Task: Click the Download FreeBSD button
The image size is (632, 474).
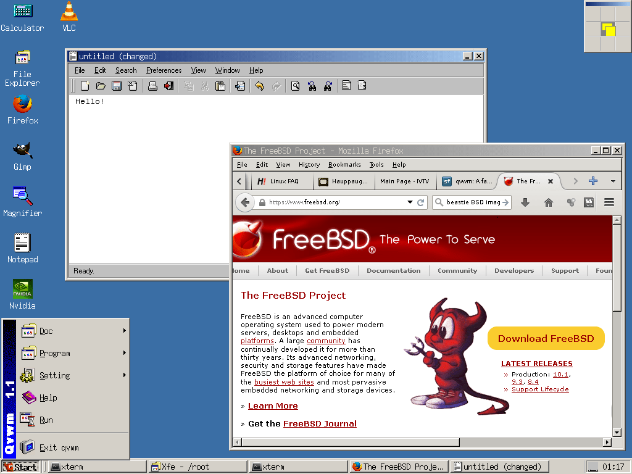Action: pos(546,338)
